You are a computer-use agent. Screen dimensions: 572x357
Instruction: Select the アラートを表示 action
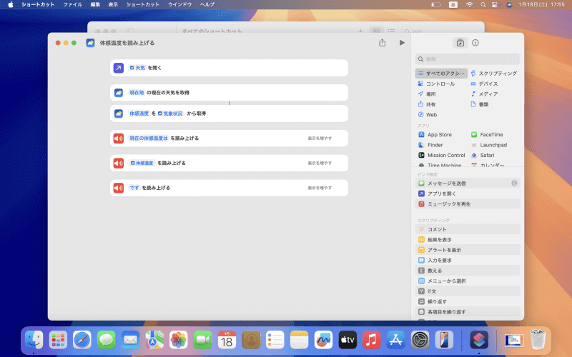coord(468,250)
